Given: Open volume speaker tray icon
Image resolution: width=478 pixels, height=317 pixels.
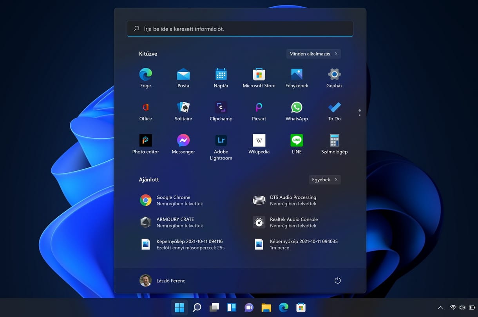Looking at the screenshot, I should point(462,308).
